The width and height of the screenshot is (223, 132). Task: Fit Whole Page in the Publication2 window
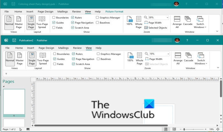140,59
